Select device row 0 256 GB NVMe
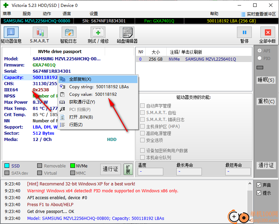Screen dimensions: 279x224 click(194, 59)
